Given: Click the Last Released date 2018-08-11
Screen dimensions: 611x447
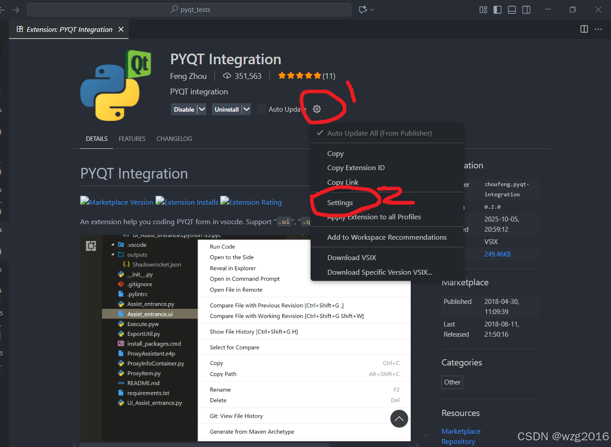Looking at the screenshot, I should click(502, 329).
